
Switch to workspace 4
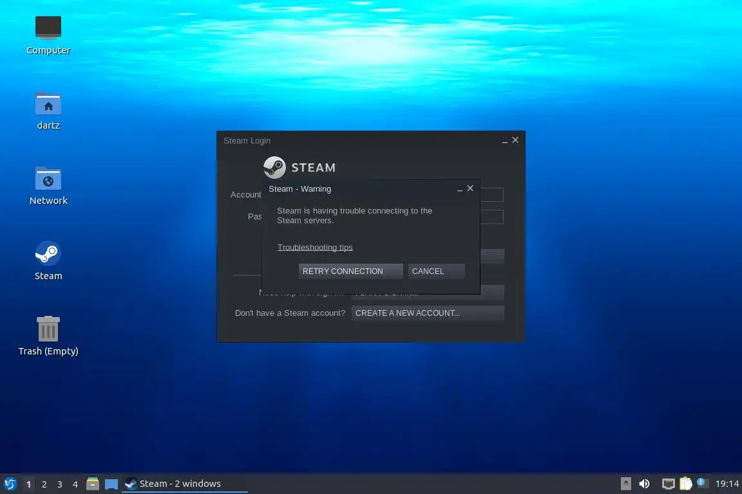(x=75, y=484)
